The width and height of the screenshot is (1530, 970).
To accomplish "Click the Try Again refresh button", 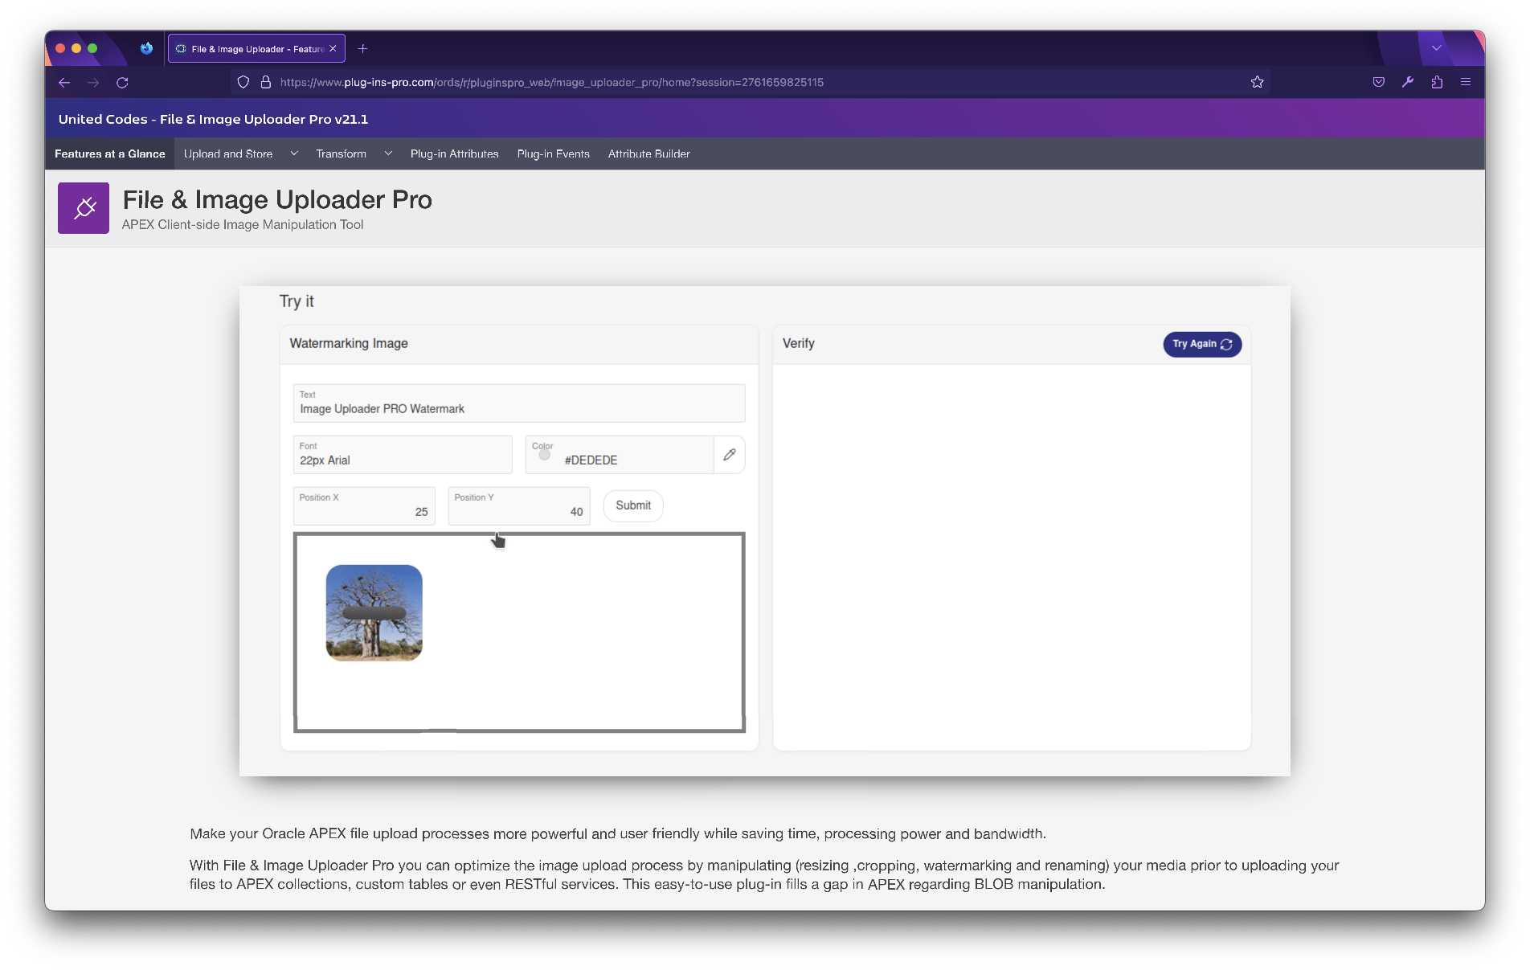I will [x=1202, y=344].
